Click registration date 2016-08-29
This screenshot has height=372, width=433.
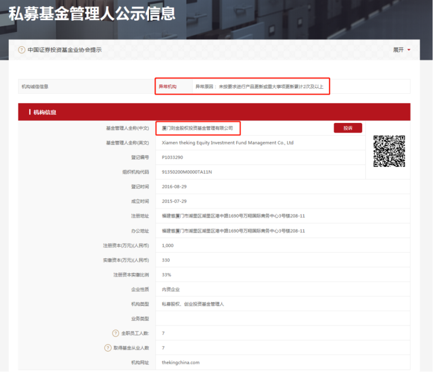174,187
